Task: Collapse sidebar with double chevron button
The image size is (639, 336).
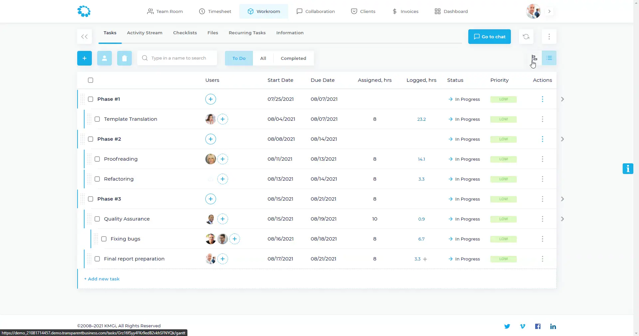Action: (85, 37)
